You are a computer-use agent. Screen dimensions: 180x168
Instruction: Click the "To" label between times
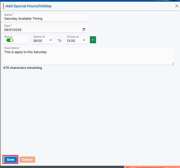point(59,40)
